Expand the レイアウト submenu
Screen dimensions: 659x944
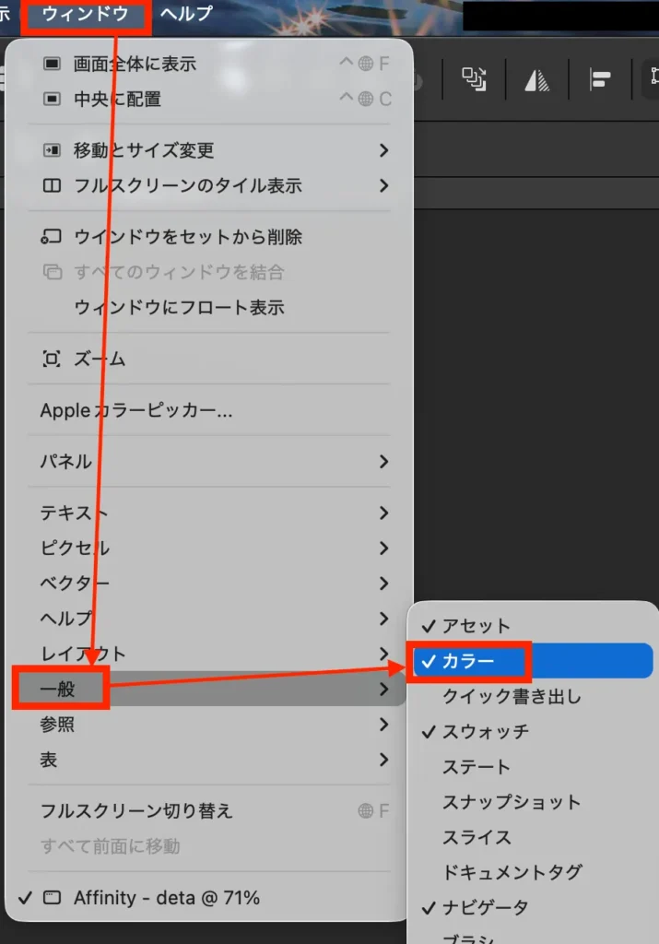point(209,654)
